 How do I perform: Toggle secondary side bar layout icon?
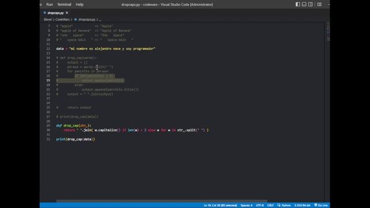coord(310,5)
